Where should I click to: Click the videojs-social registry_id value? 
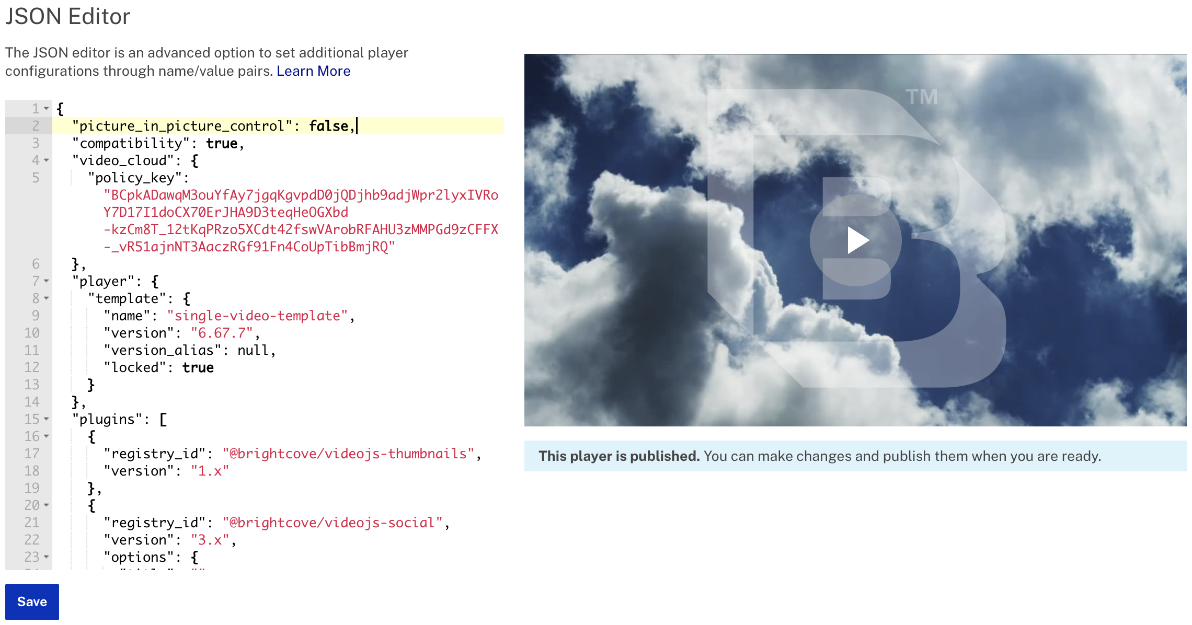click(332, 523)
